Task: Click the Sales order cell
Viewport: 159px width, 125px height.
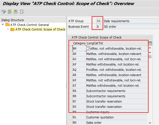Action: 117,122
